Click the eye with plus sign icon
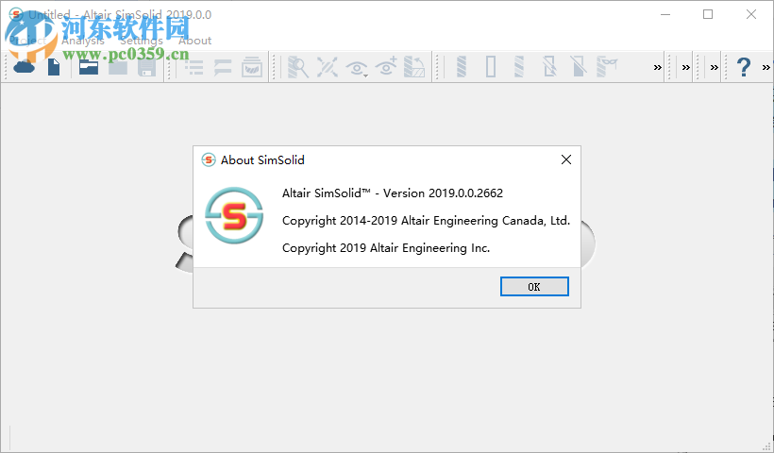774x453 pixels. coord(386,66)
